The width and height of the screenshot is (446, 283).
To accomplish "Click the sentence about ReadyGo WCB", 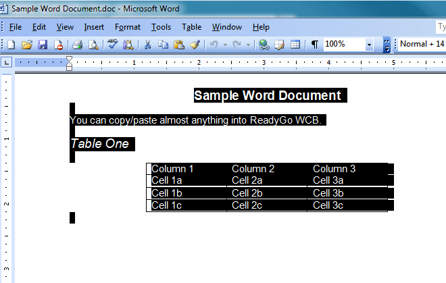I will point(195,120).
